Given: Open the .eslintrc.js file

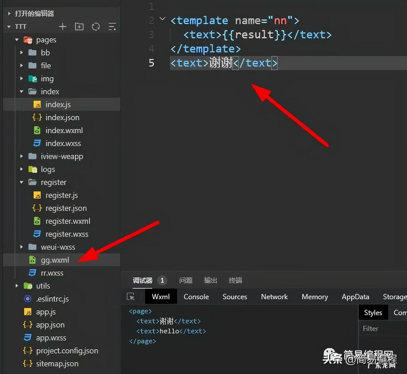Looking at the screenshot, I should coord(52,299).
